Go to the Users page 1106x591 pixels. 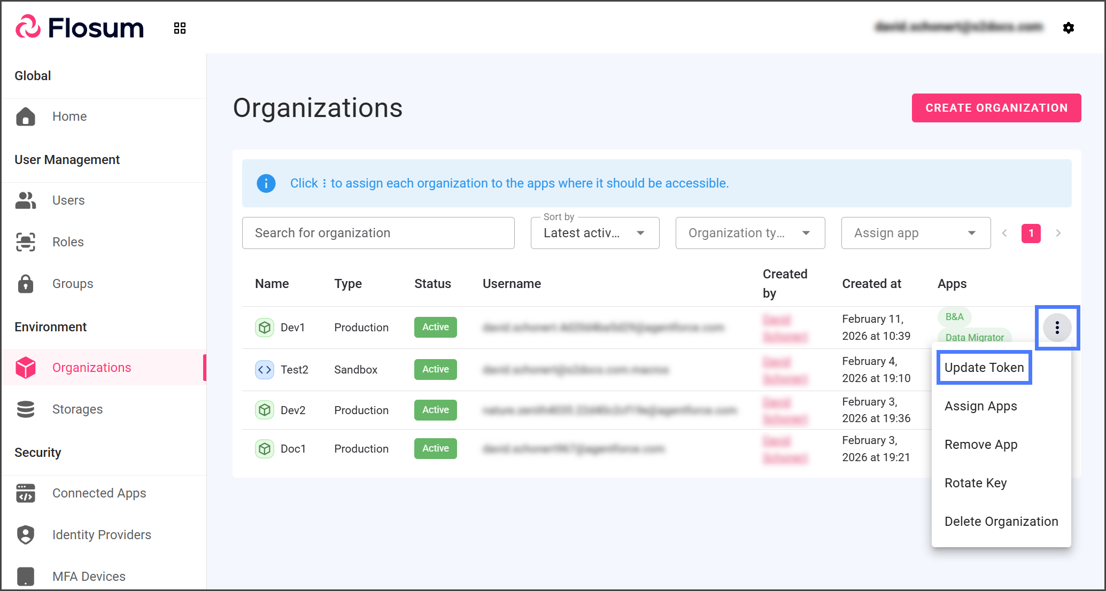(68, 200)
